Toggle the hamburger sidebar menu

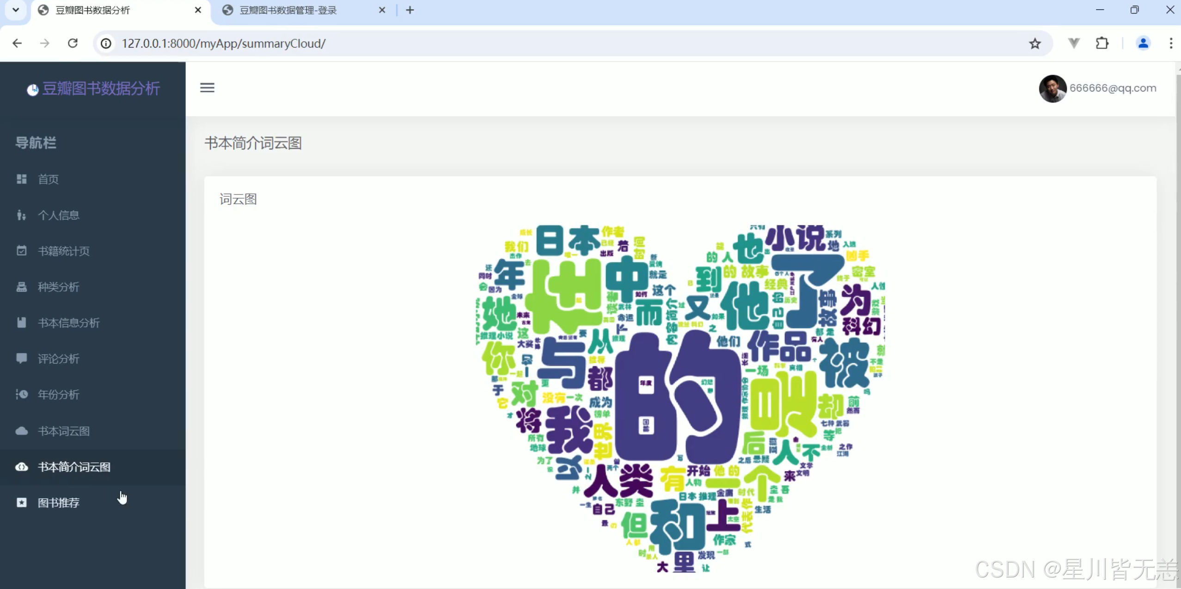click(x=207, y=88)
